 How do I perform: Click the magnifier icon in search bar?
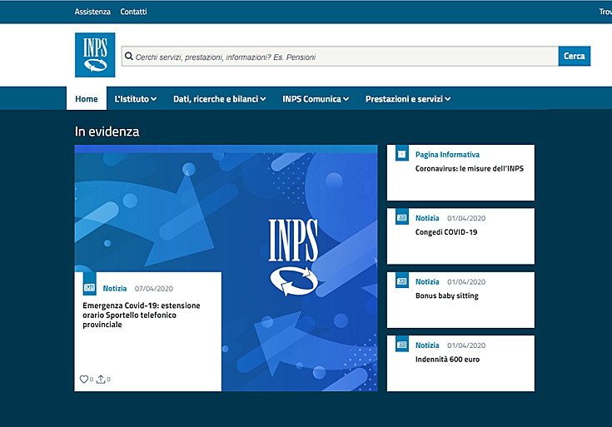pos(129,57)
